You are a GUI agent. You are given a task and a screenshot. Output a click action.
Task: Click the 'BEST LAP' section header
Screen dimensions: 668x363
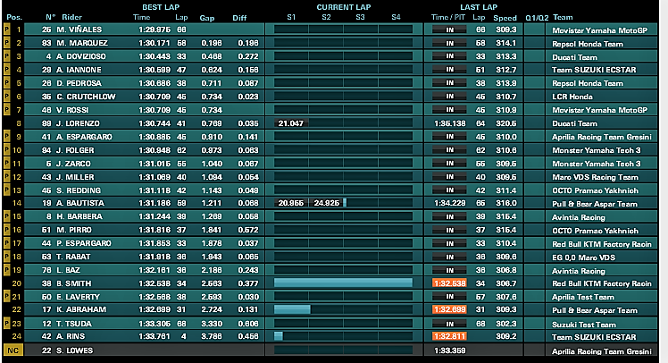click(x=161, y=7)
